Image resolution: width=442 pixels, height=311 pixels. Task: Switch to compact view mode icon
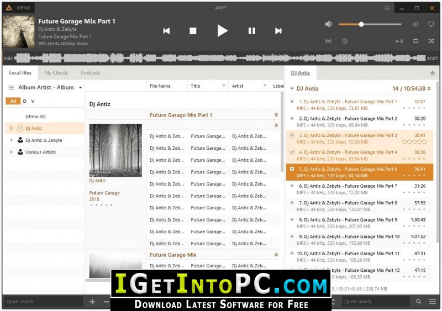pos(387,8)
